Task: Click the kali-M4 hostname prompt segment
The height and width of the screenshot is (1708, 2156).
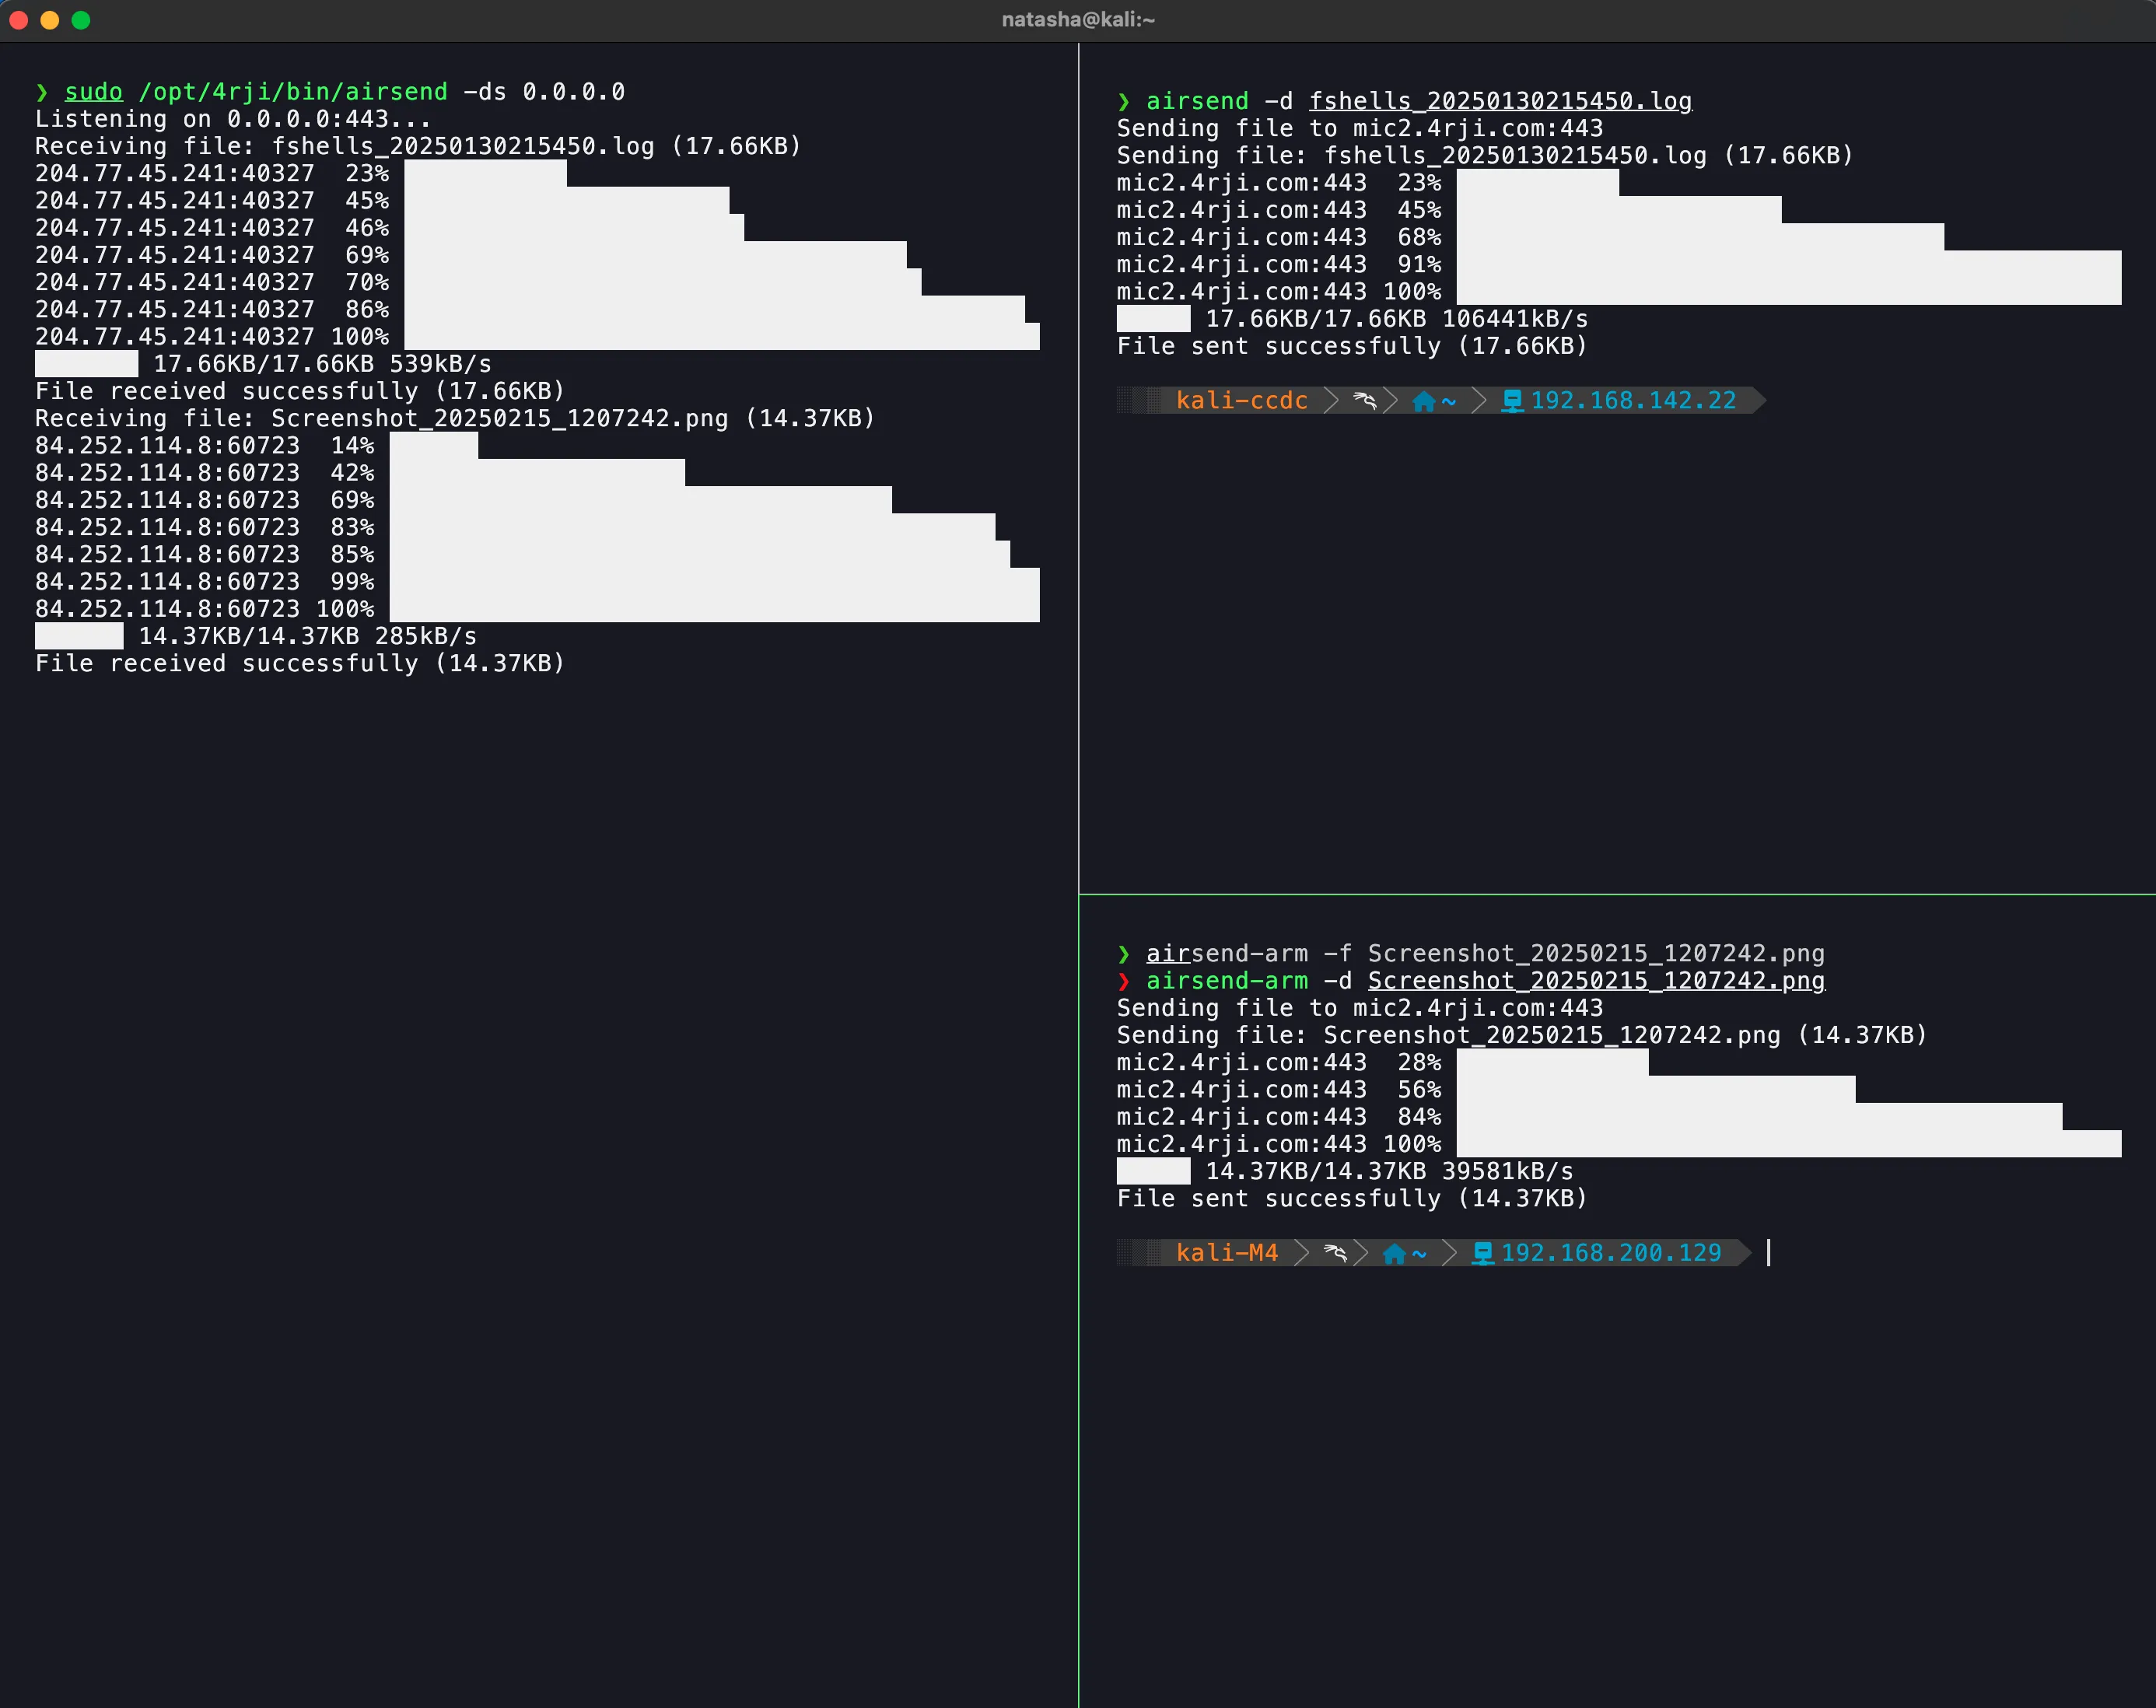Action: 1226,1253
